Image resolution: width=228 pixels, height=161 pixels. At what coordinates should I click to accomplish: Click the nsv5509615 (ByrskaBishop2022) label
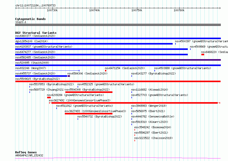[38, 79]
